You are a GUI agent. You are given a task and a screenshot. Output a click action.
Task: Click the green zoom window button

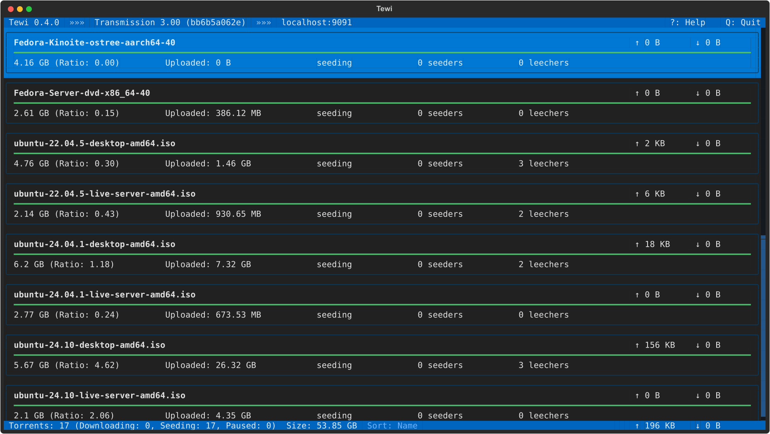pos(29,9)
